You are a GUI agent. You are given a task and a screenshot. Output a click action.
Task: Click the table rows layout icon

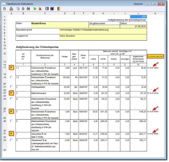(x=47, y=9)
